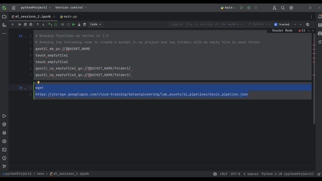Delete the selected cell
This screenshot has width=322, height=181.
point(85,25)
